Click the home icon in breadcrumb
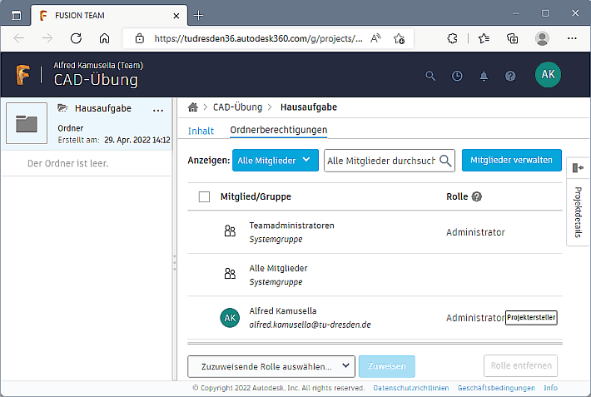Screen dimensions: 591x397 (x=193, y=107)
